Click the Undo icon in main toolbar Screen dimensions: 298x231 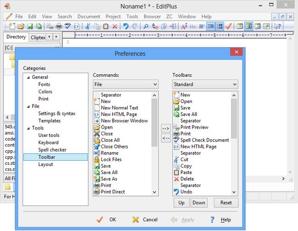tap(126, 27)
